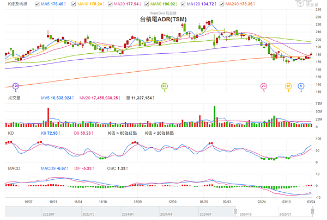This screenshot has height=220, width=327.
Task: Click the yellow 10 moving average marker
Action: (288, 86)
